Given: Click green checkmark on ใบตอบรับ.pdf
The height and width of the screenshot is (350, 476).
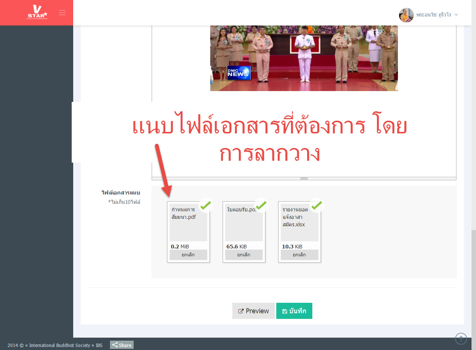Looking at the screenshot, I should tap(261, 205).
